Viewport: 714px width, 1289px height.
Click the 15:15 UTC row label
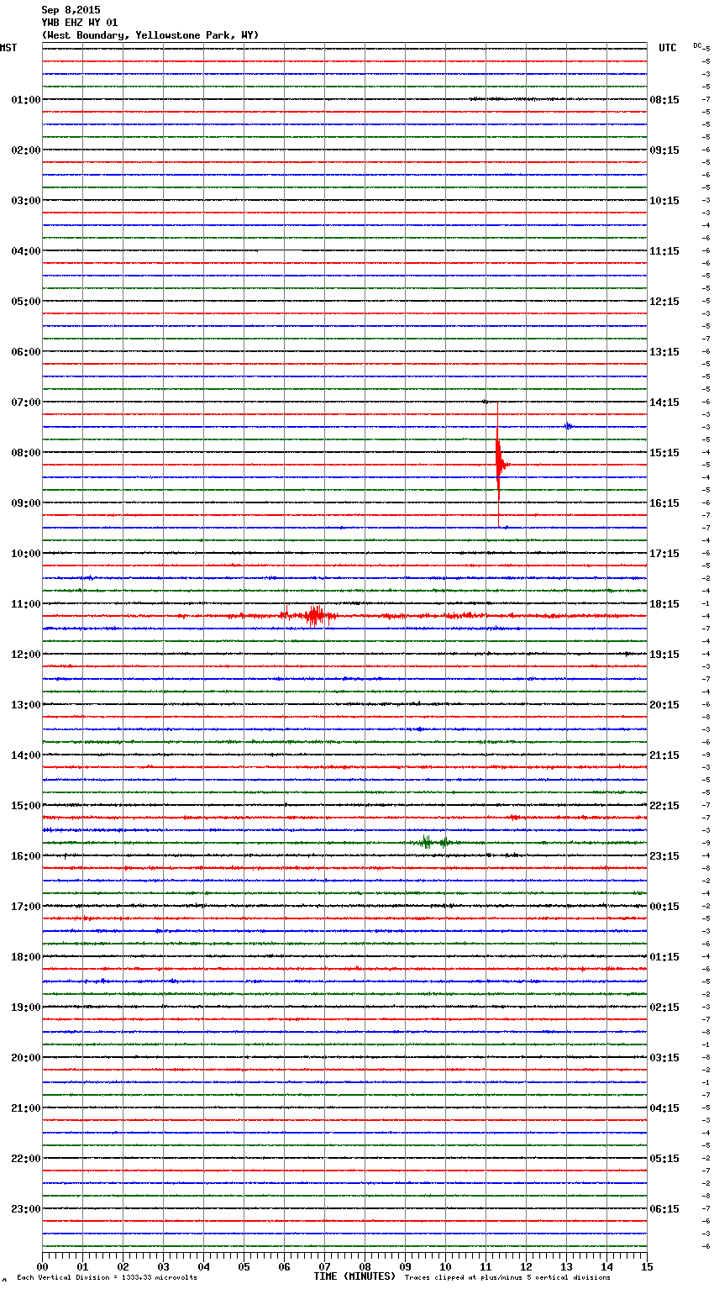click(x=664, y=453)
